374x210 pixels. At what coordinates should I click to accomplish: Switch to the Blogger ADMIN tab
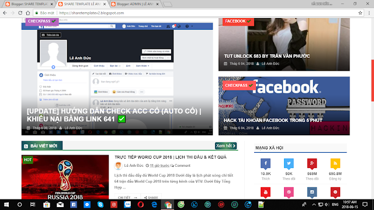tap(135, 4)
